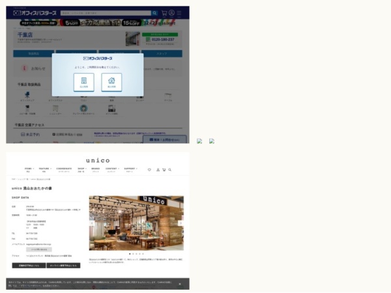
Task: Open the テーブル table category icon
Action: tap(168, 96)
